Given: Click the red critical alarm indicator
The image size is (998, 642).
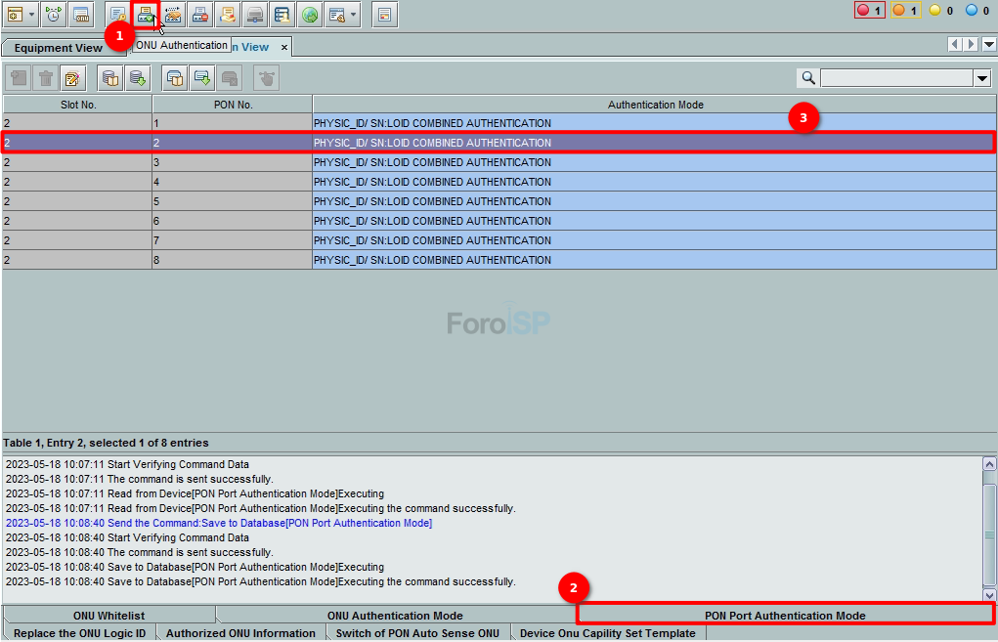Looking at the screenshot, I should (869, 11).
